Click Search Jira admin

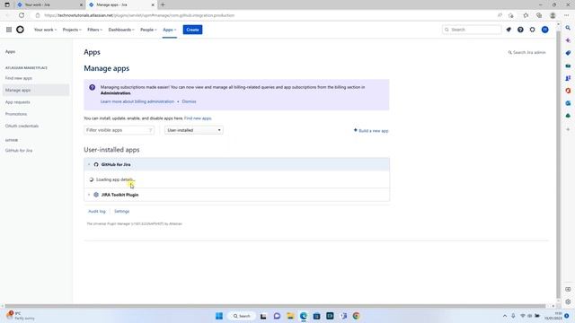pos(527,52)
